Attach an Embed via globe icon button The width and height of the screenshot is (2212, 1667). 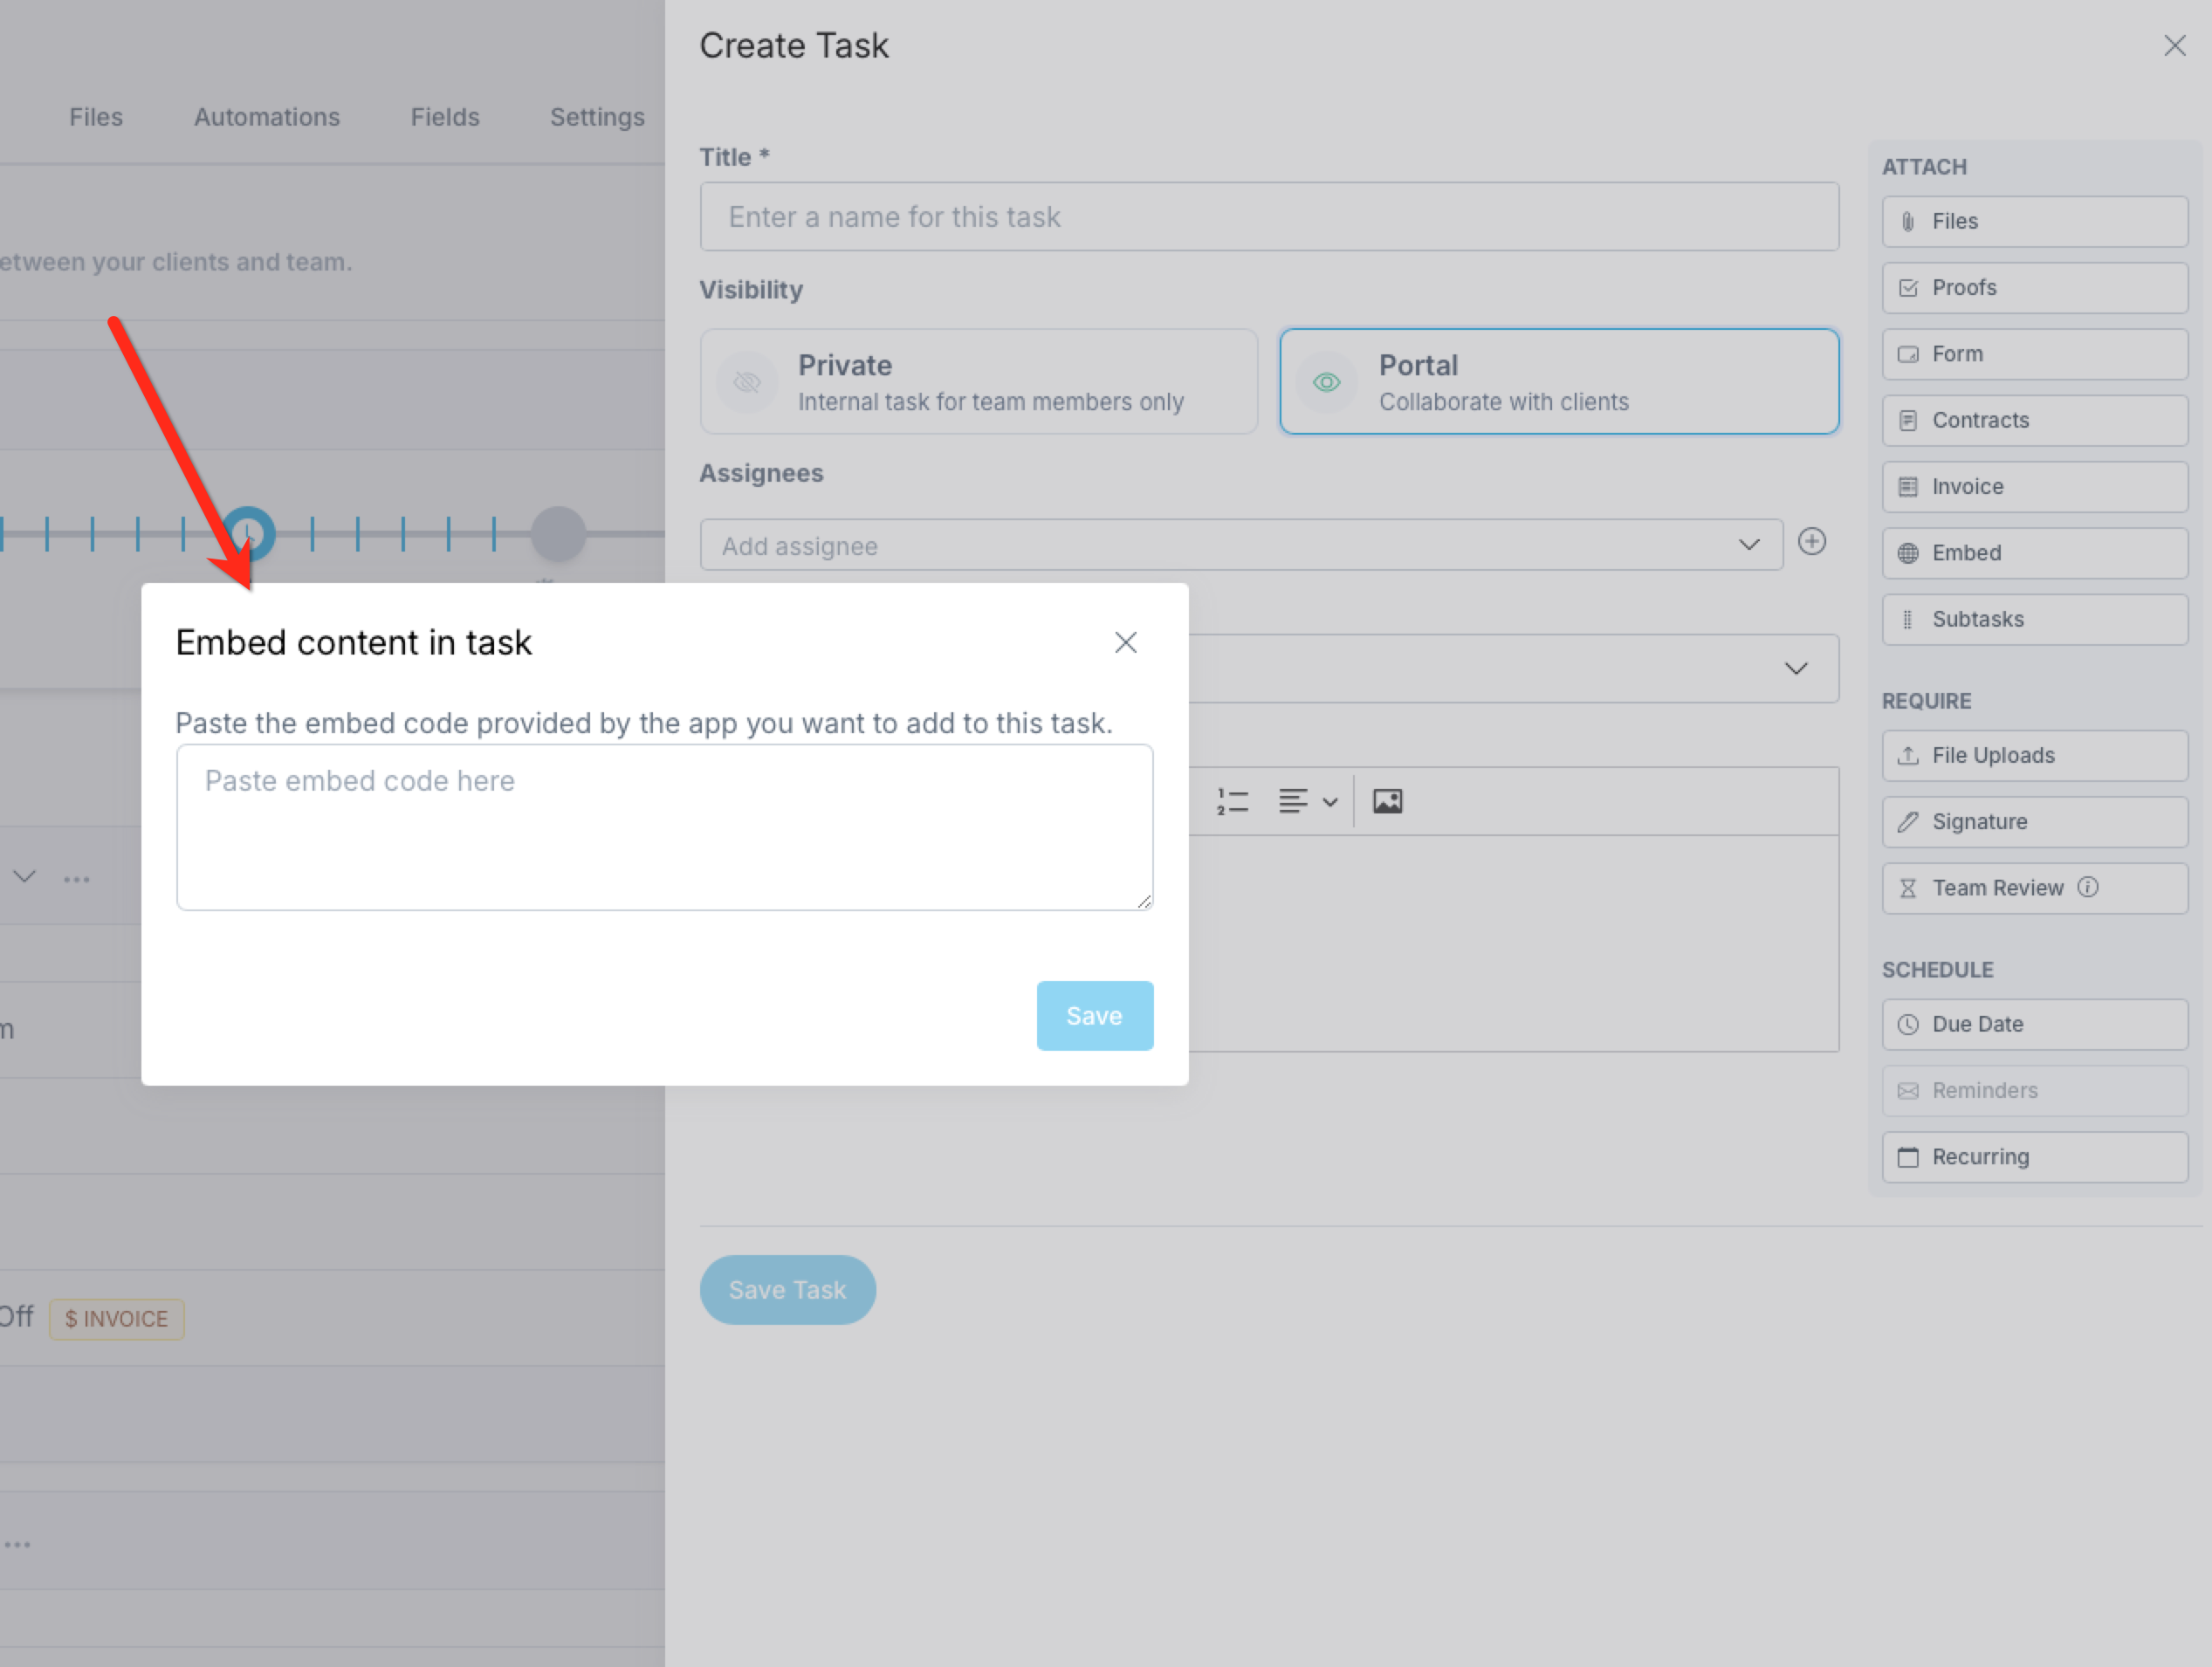(2034, 553)
